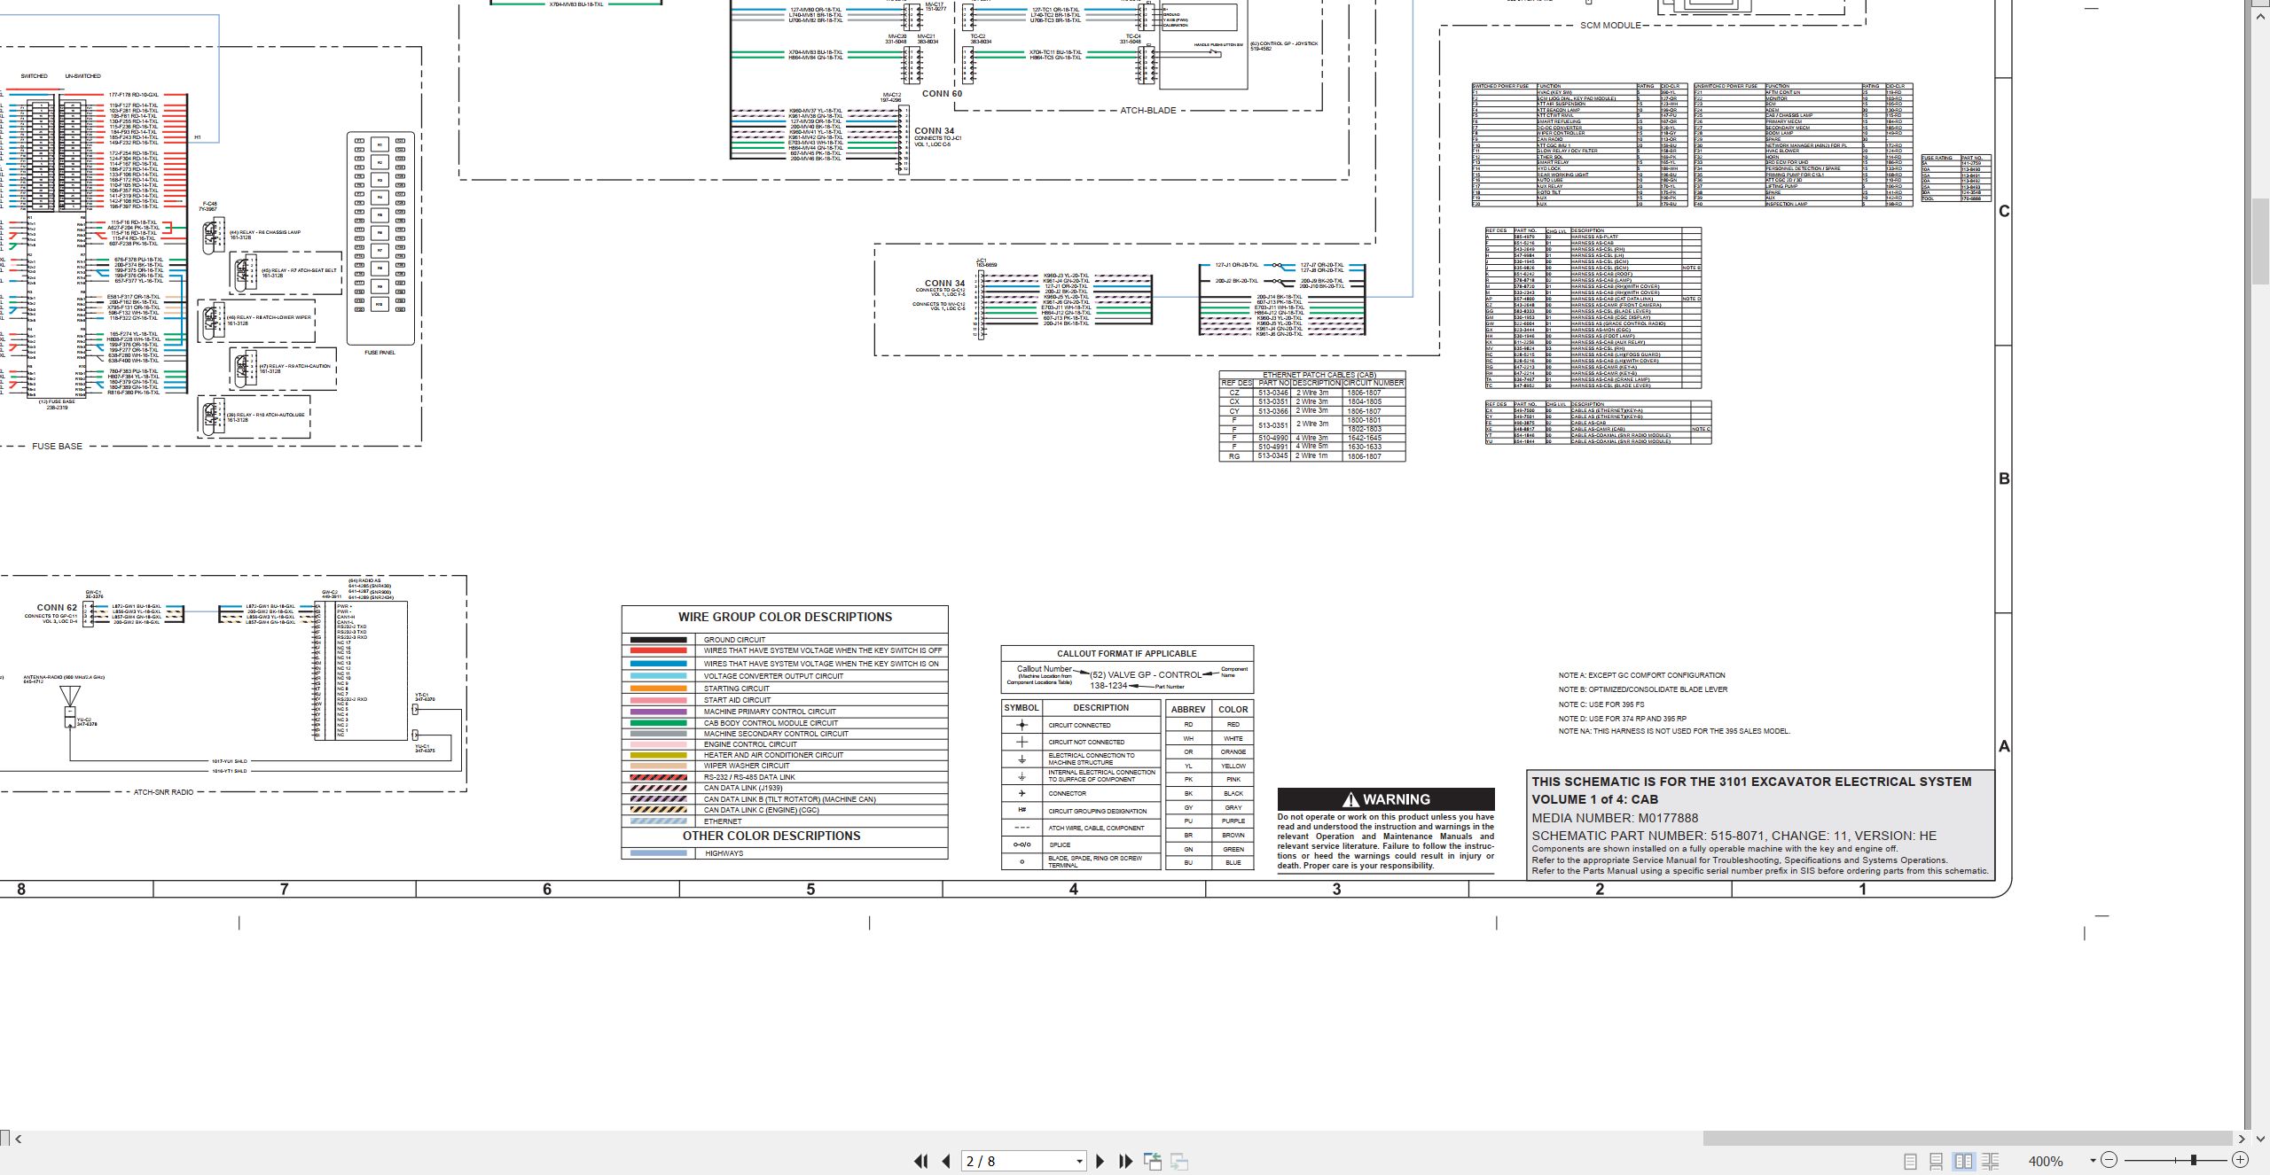2270x1175 pixels.
Task: Click the black GROUND CIRCUIT color swatch
Action: (x=658, y=640)
